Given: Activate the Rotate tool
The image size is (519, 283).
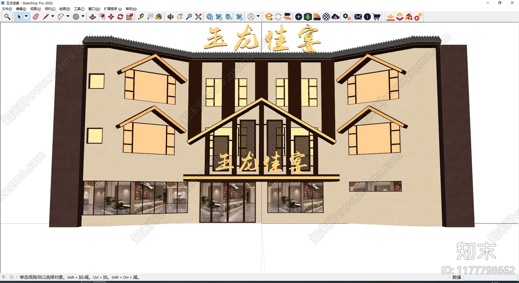Looking at the screenshot, I should [120, 17].
